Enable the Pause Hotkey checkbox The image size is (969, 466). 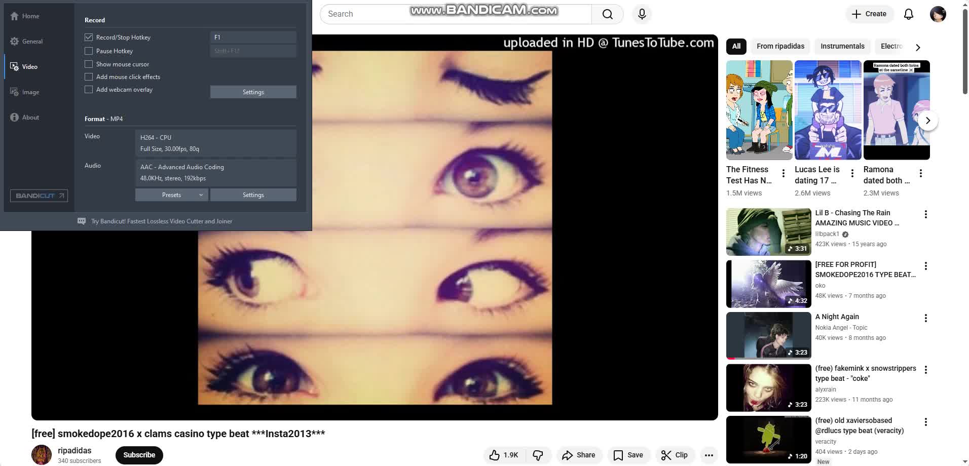(89, 51)
